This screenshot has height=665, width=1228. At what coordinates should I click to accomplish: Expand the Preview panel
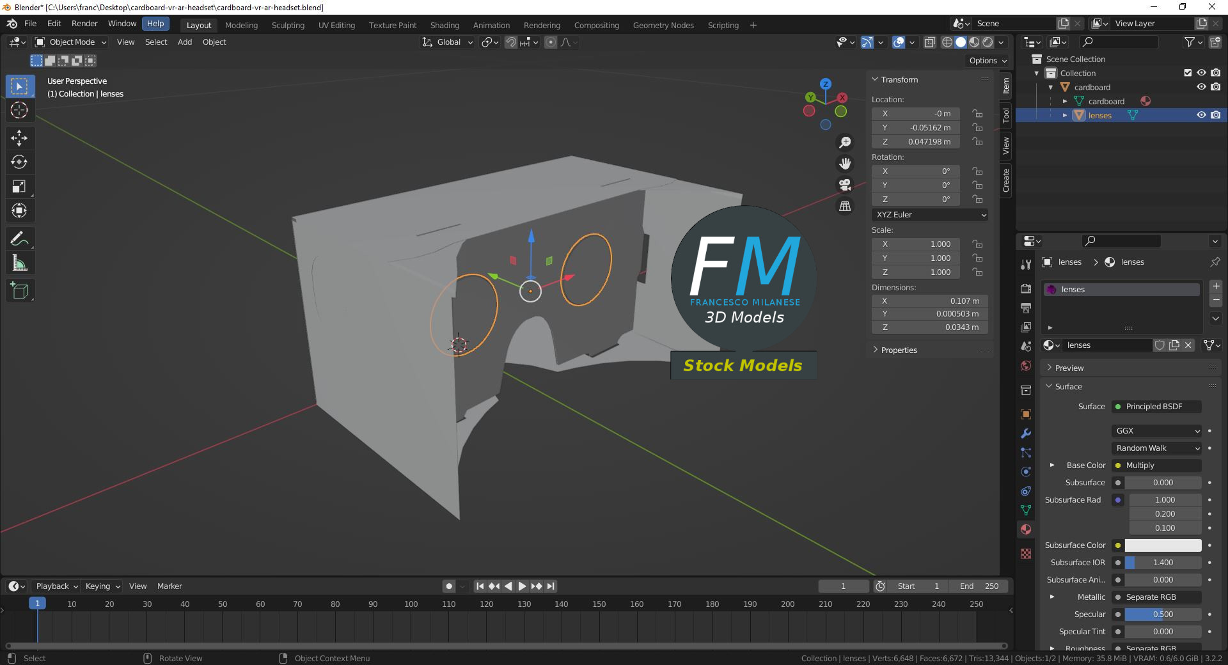(1069, 368)
